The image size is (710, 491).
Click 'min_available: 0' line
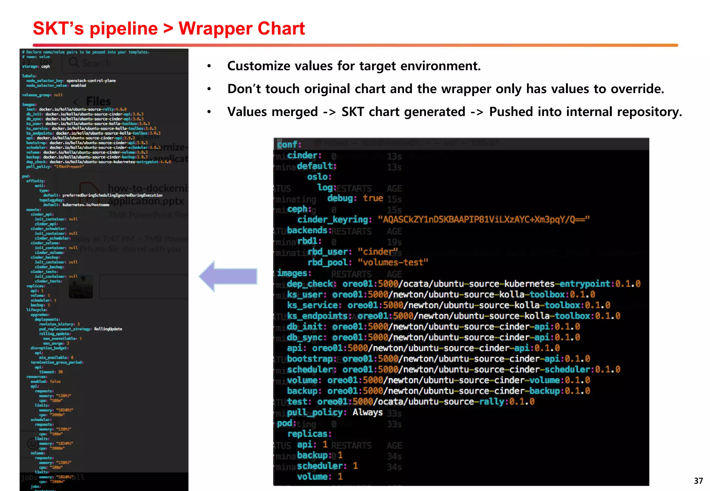(x=56, y=358)
